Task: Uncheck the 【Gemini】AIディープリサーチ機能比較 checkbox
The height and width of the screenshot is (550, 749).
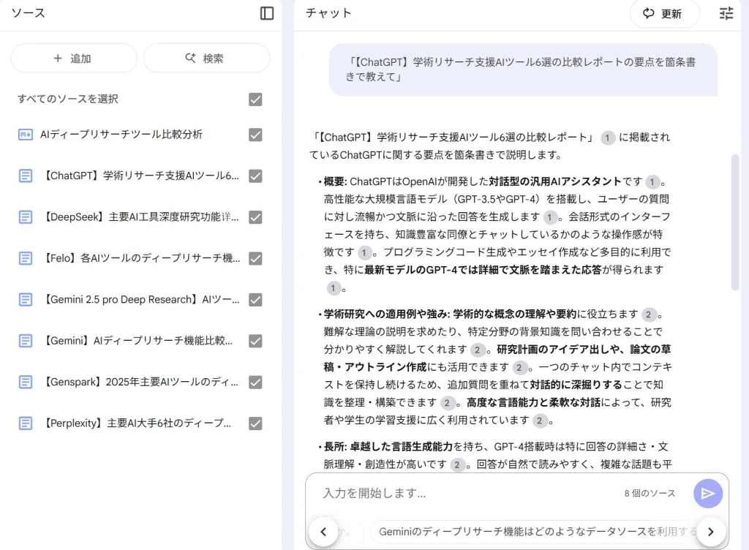Action: pyautogui.click(x=255, y=341)
